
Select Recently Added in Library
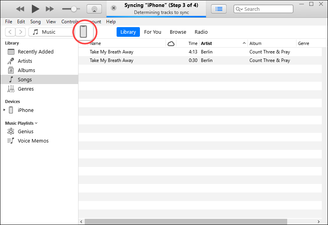tap(35, 52)
